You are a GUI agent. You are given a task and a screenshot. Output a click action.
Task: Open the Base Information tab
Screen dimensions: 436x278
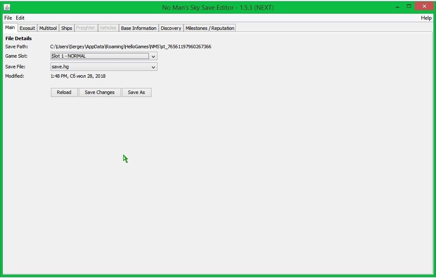tap(139, 28)
